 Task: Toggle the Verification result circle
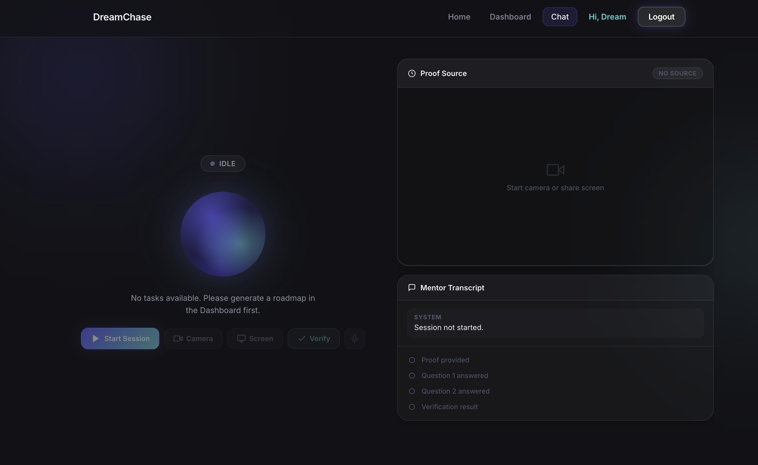tap(412, 407)
